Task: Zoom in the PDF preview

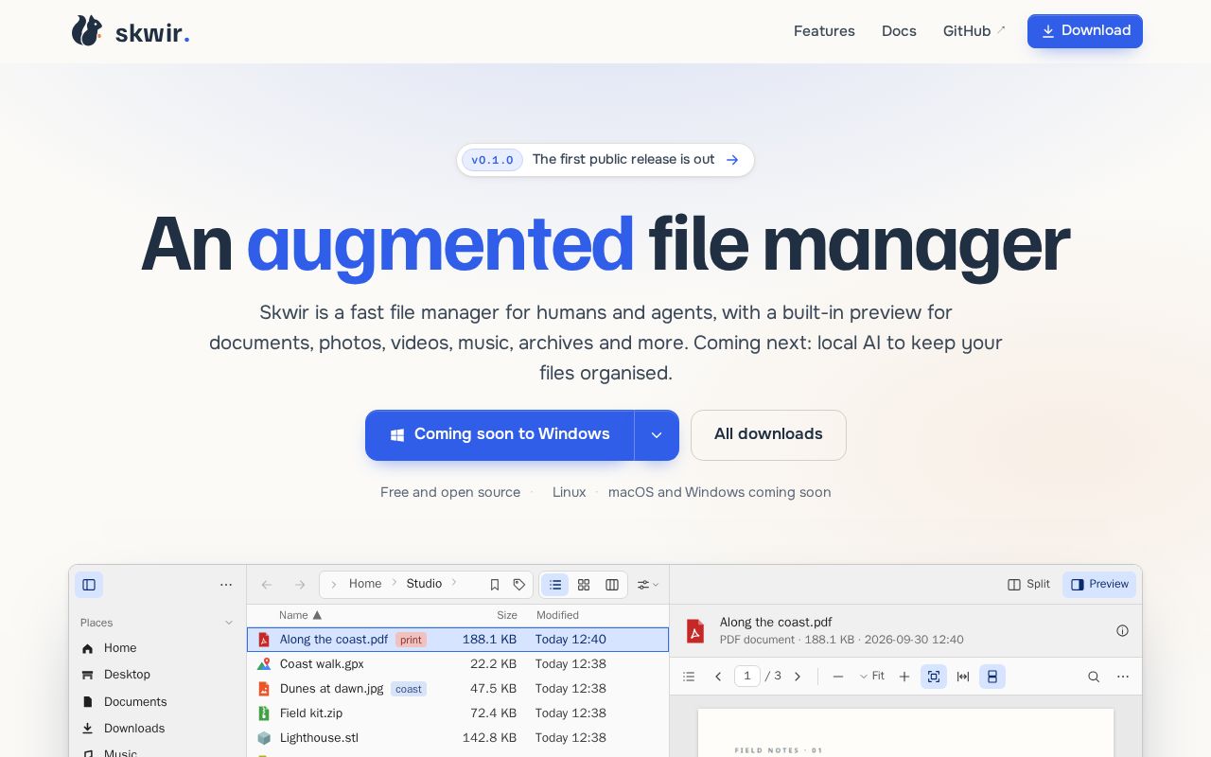Action: pos(904,677)
